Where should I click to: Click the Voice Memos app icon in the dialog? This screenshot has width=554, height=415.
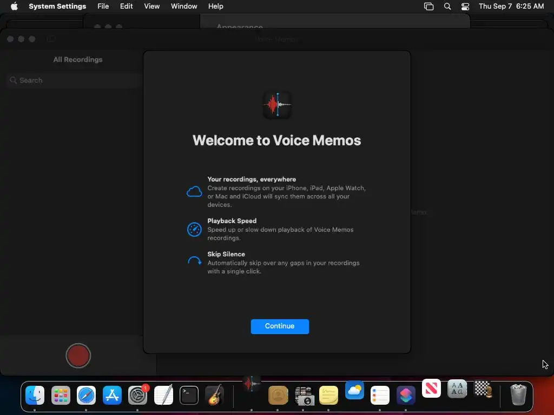278,104
